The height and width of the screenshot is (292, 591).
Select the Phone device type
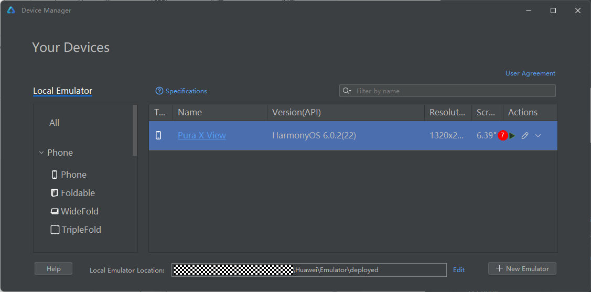click(x=73, y=175)
